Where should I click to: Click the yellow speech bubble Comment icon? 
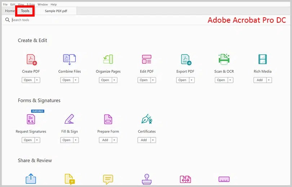(108, 179)
